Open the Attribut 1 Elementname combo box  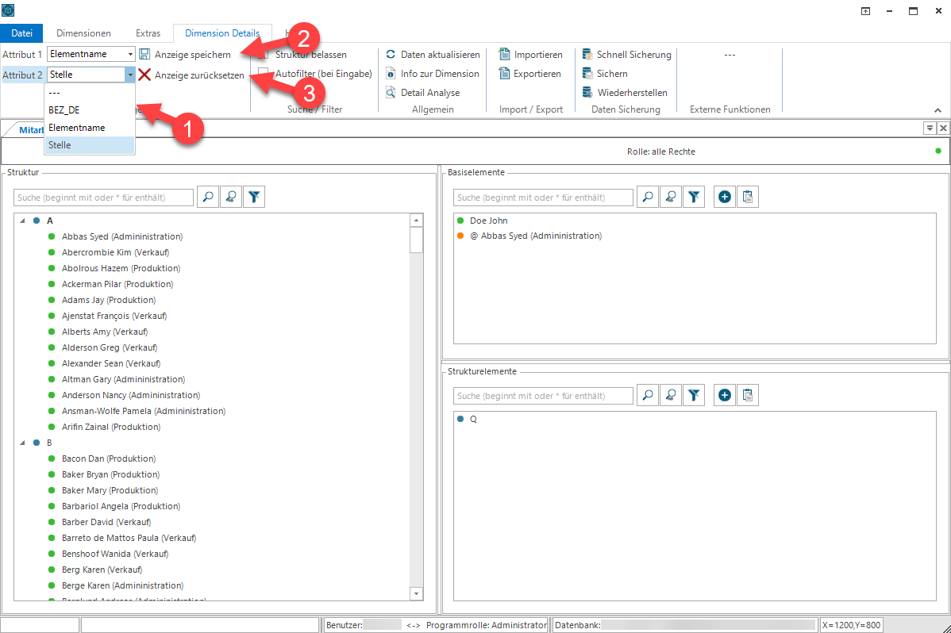(91, 54)
